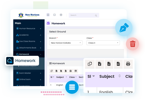Open Academic in the sidebar
This screenshot has width=145, height=100.
(x=24, y=35)
